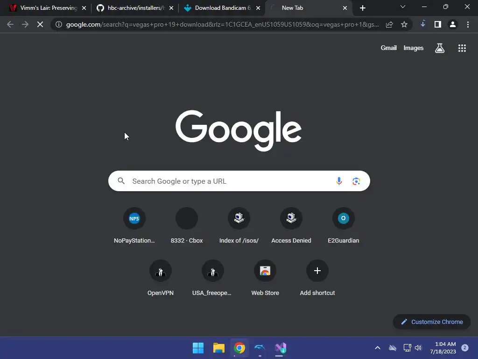Toggle the side panel
Screen dimensions: 478x359
click(x=438, y=24)
